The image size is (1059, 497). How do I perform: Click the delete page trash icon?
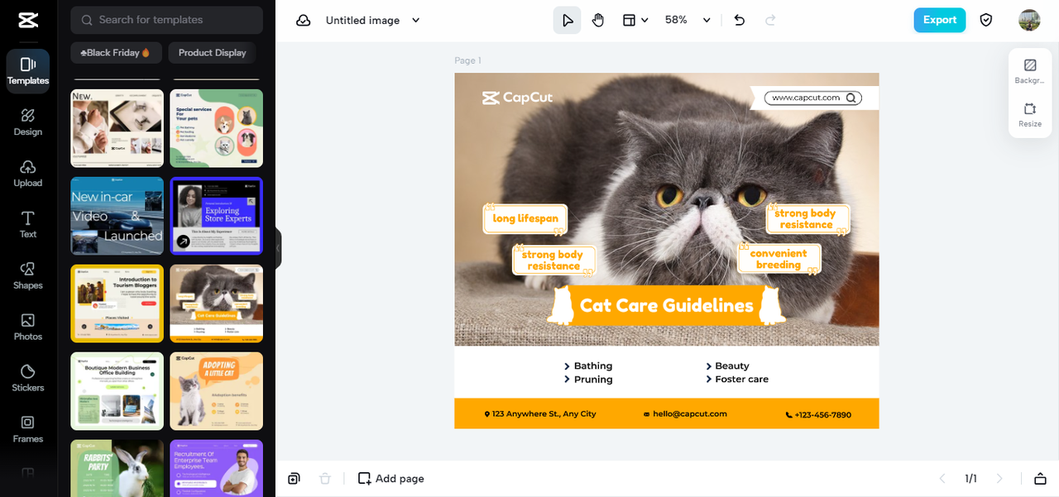tap(325, 478)
